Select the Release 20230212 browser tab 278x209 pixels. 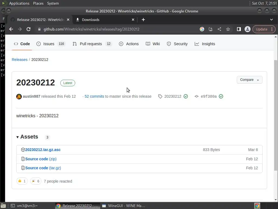40,20
